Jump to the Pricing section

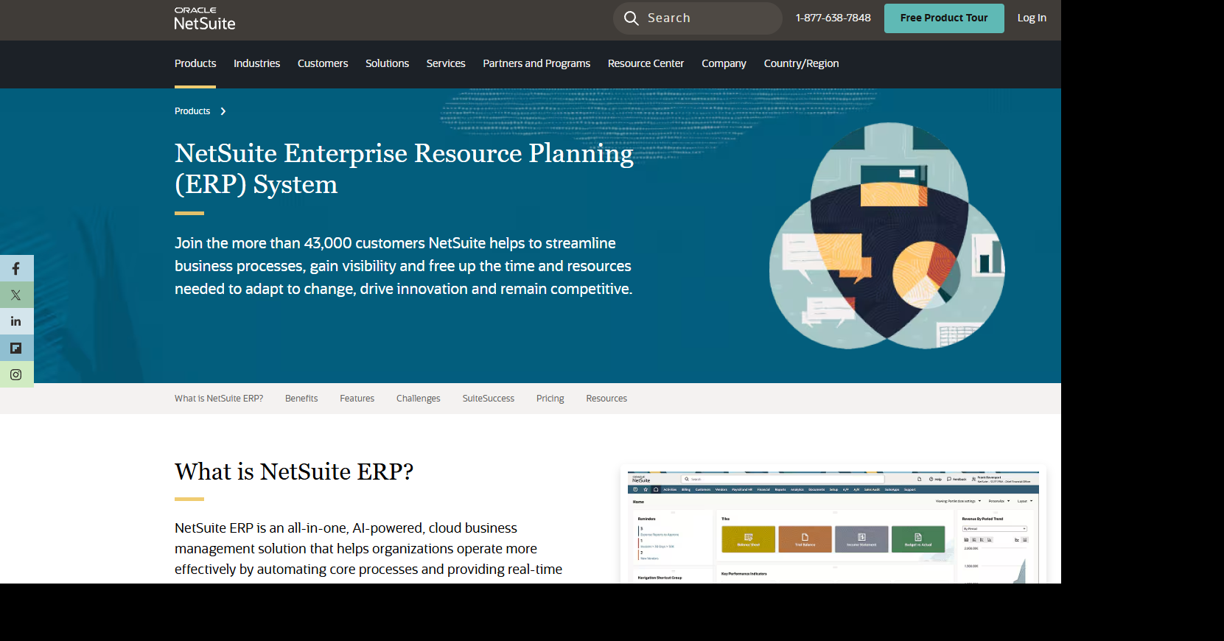coord(550,399)
